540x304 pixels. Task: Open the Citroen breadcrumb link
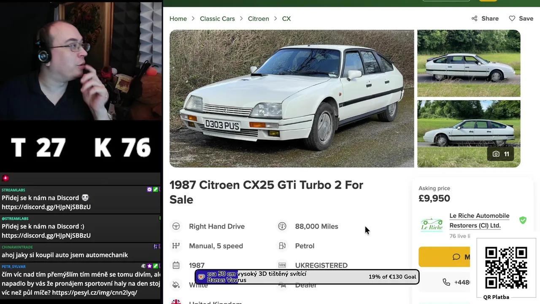[x=258, y=19]
